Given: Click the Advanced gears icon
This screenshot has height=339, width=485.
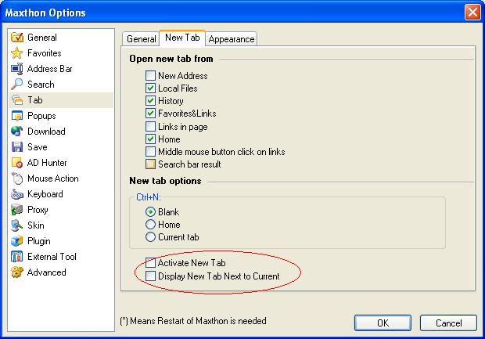Looking at the screenshot, I should 17,272.
